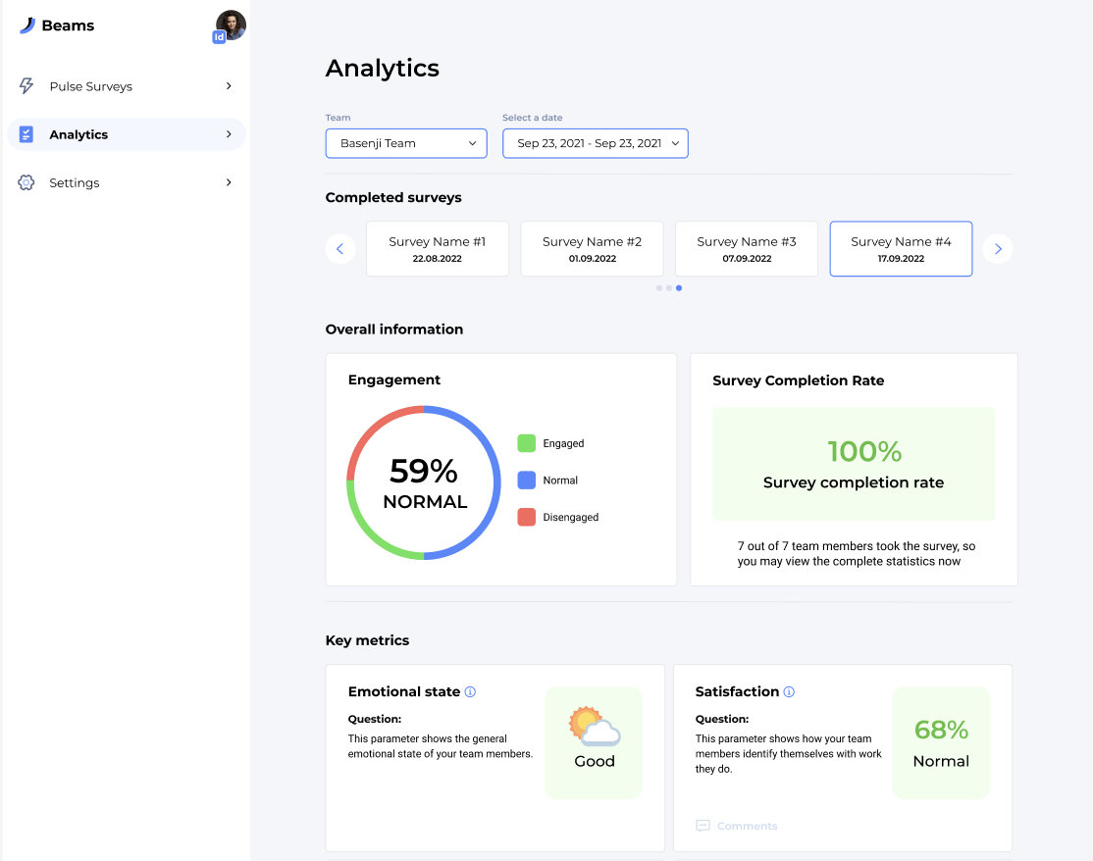Open the user profile avatar
Image resolution: width=1093 pixels, height=861 pixels.
click(231, 25)
